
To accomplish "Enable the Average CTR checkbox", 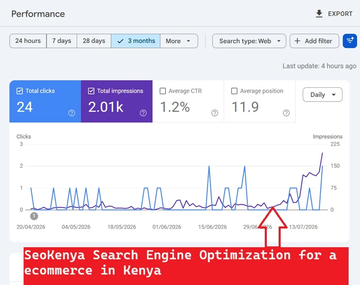I will pyautogui.click(x=163, y=91).
